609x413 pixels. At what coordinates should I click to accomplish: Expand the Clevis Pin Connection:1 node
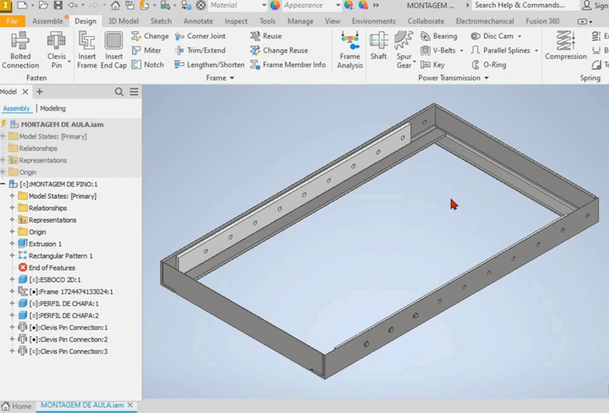tap(12, 328)
